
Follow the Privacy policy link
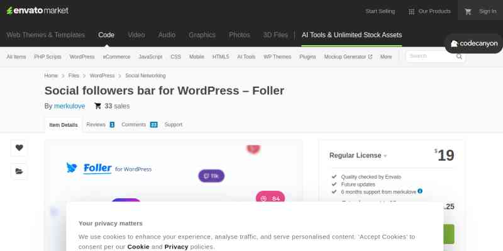pos(176,247)
